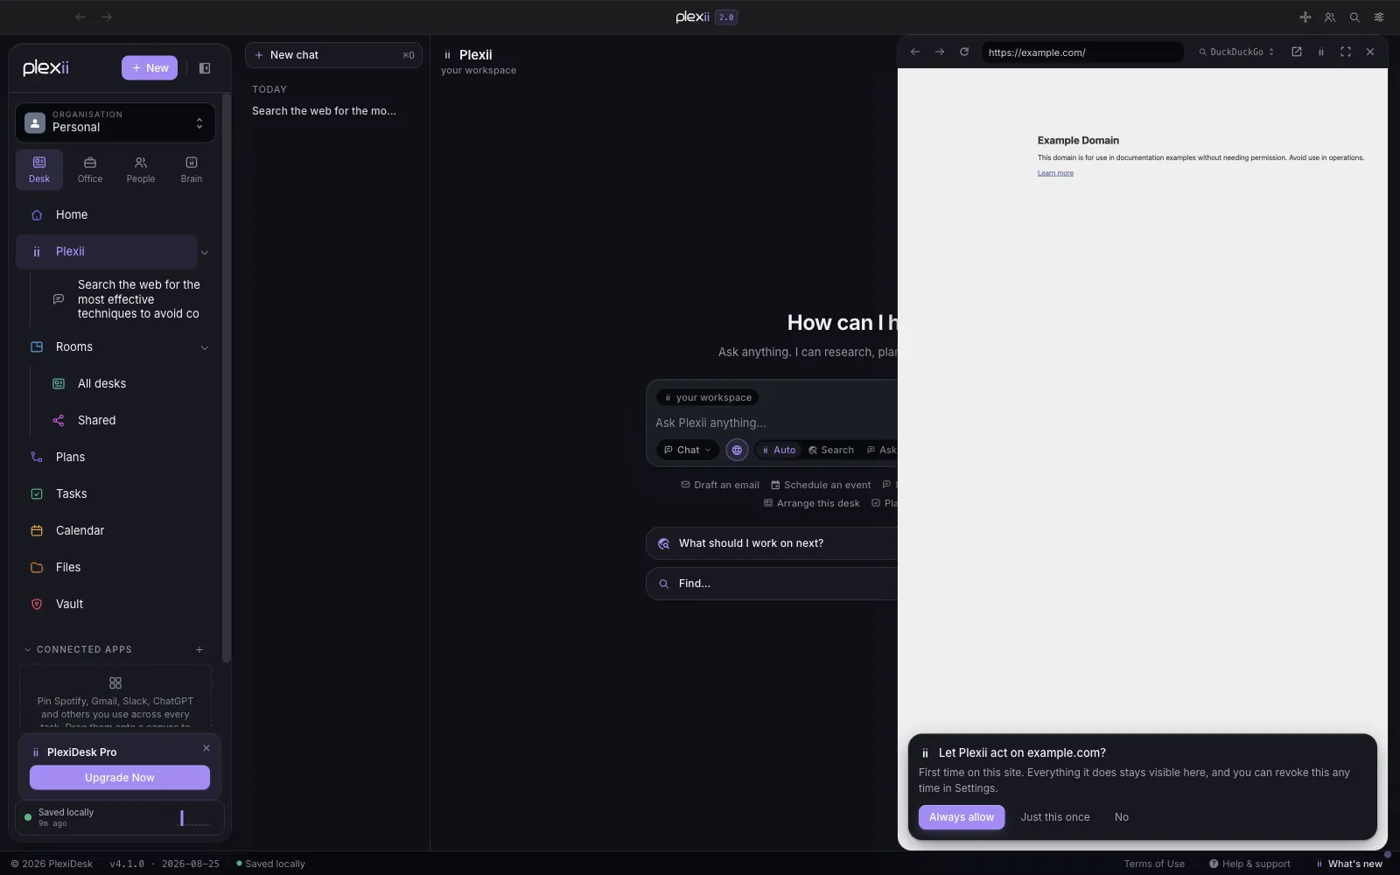Viewport: 1400px width, 875px height.
Task: Click What should I work on next?
Action: click(773, 544)
